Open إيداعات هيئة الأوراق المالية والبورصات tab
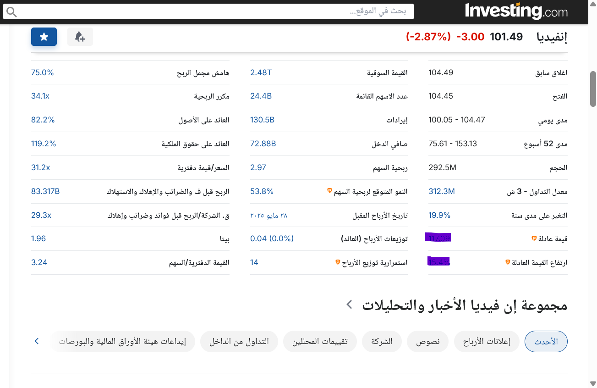Viewport: 597px width, 388px height. (x=122, y=342)
